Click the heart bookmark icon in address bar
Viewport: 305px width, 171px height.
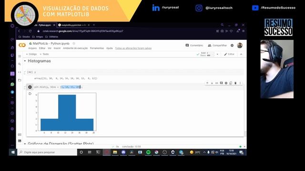tap(231, 31)
